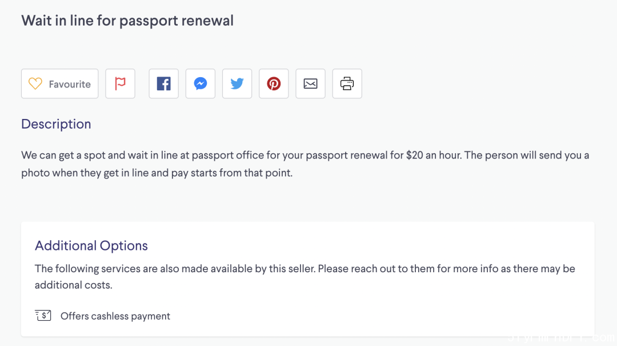This screenshot has width=617, height=346.
Task: Click the faint watermark at the bottom right
Action: [x=562, y=339]
